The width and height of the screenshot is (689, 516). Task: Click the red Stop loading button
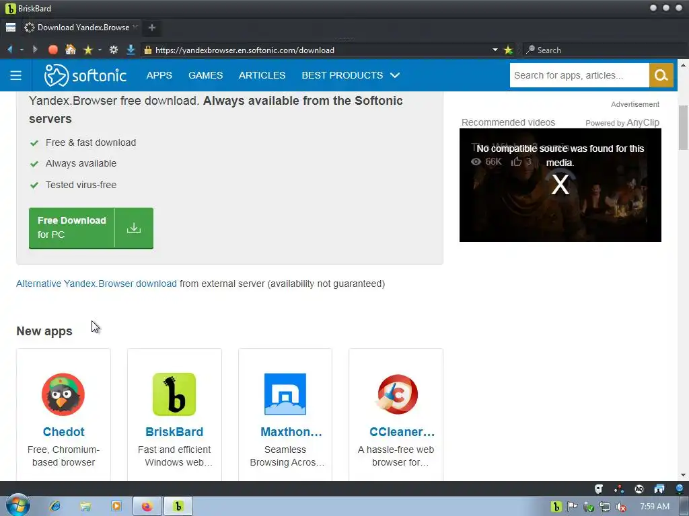[52, 50]
